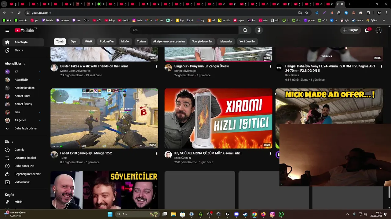The image size is (391, 219).
Task: Open Ada Büyük subscription
Action: pos(23,80)
